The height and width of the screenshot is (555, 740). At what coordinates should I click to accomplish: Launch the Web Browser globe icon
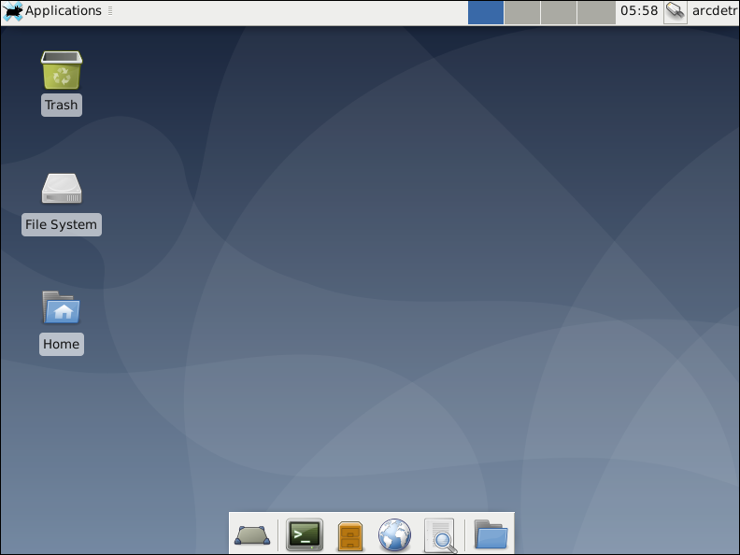click(394, 535)
